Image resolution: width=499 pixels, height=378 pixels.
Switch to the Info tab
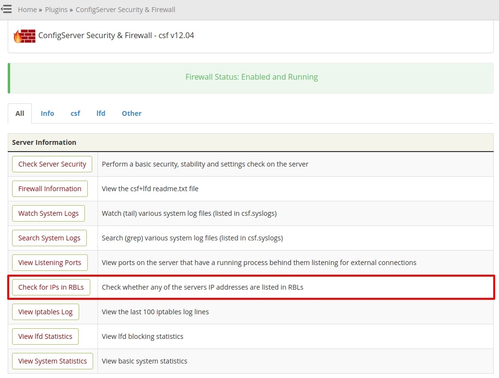pos(47,113)
